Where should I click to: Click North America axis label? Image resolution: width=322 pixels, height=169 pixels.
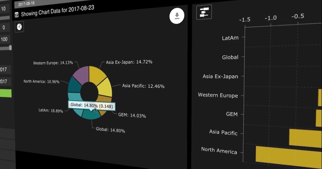coord(219,151)
